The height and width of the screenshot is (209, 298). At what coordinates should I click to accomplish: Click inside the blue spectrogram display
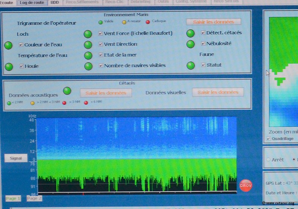tap(137, 138)
